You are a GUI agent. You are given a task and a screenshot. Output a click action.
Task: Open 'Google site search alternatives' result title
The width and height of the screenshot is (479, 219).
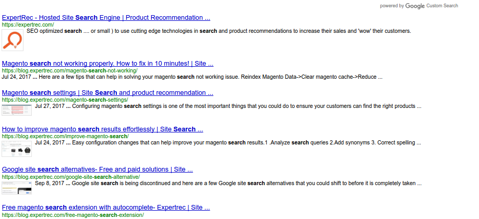(x=98, y=169)
